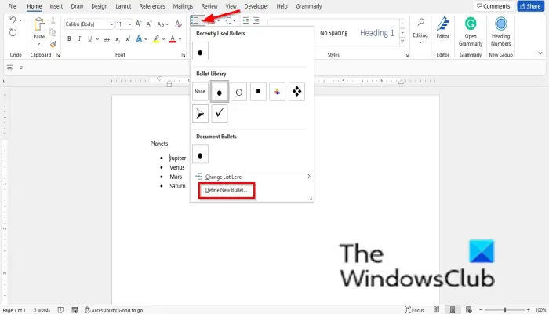Toggle Focus mode in status bar
The image size is (549, 314).
point(414,310)
